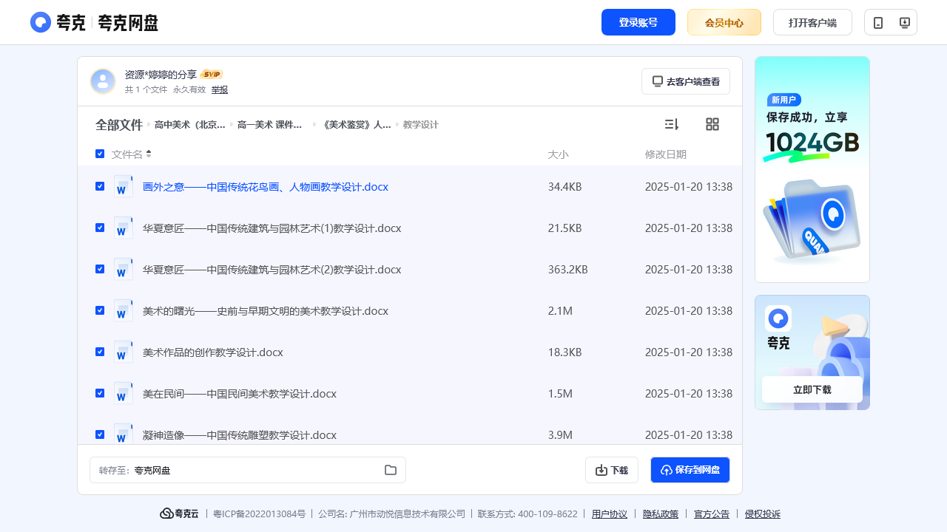Screen dimensions: 947x532
Task: Click 去客户端查看 button
Action: (x=686, y=81)
